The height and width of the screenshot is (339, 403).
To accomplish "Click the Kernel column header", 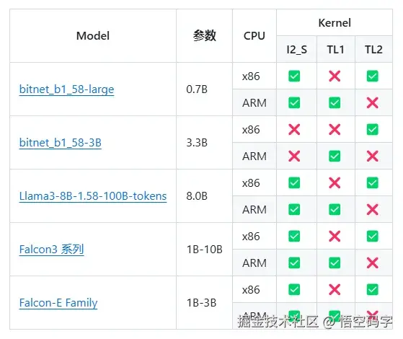I will (x=335, y=23).
